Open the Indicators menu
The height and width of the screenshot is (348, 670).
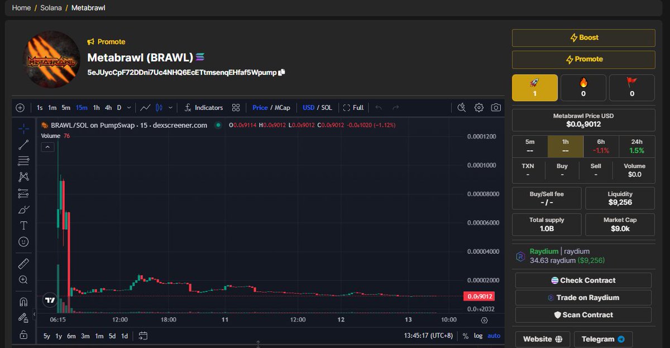204,108
